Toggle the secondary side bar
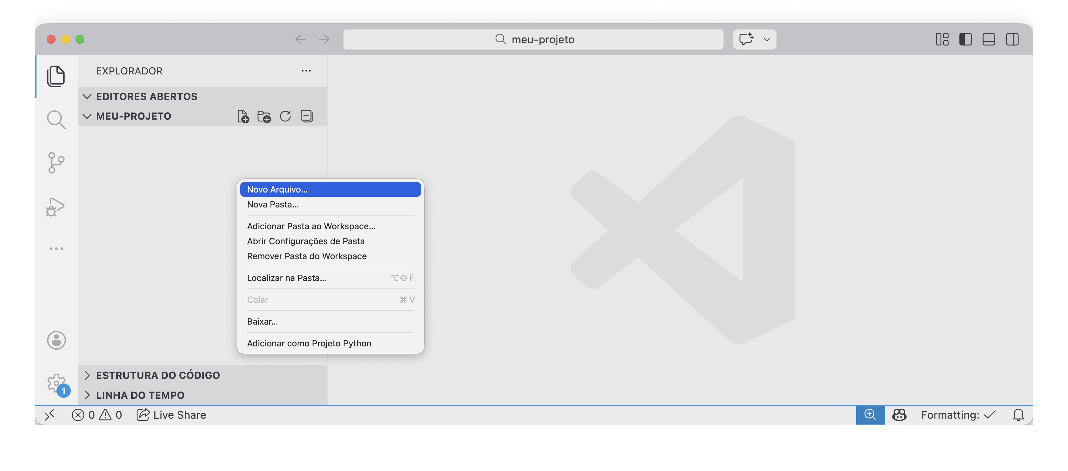Viewport: 1068px width, 471px height. pos(1012,39)
